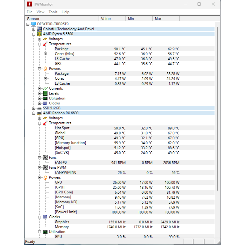Expand the SSD 512GB node
This screenshot has height=245, width=245.
pos(34,108)
